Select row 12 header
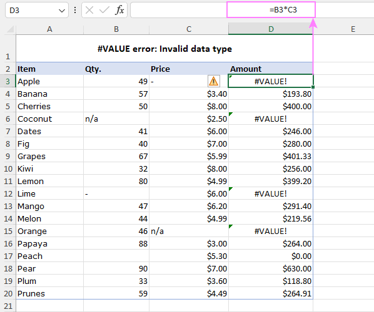The image size is (374, 312). click(x=8, y=193)
